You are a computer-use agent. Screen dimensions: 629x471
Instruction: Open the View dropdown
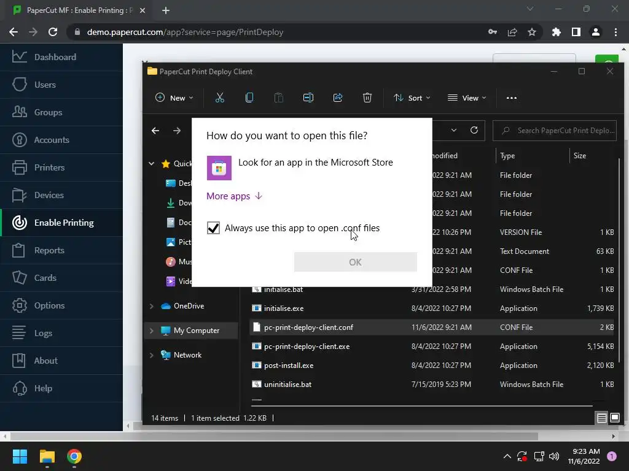pos(467,98)
